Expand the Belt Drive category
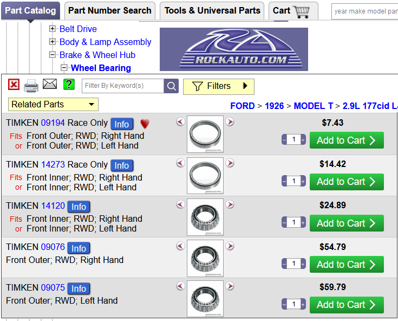 [x=52, y=29]
